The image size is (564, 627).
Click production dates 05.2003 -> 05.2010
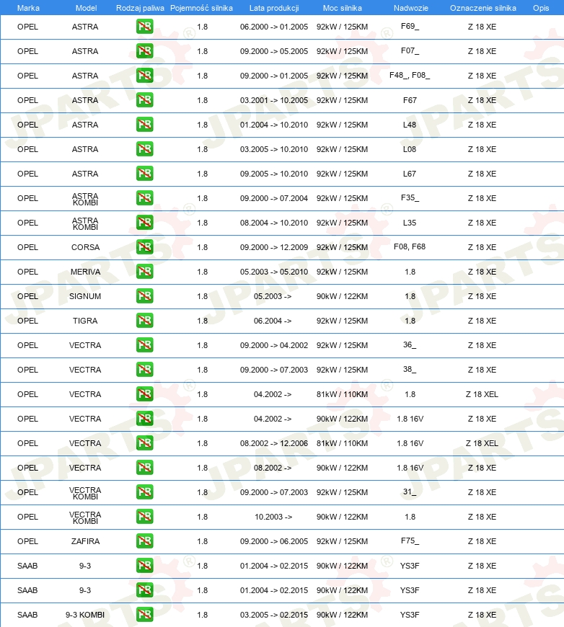coord(274,272)
